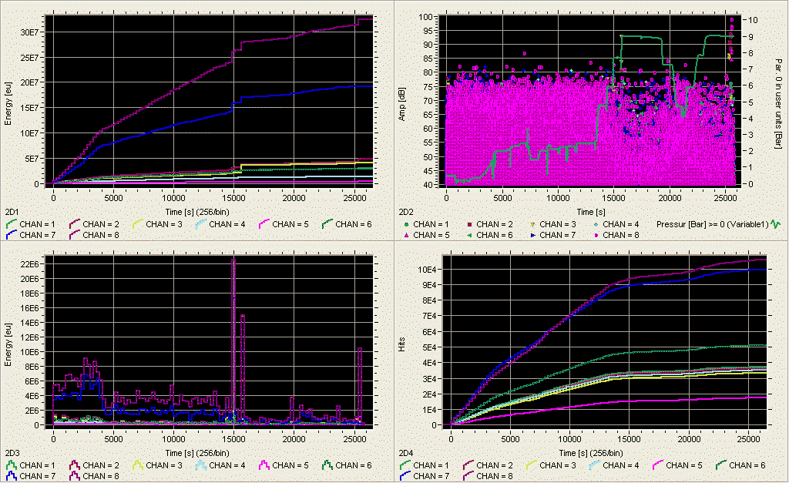Screen dimensions: 789x483
Task: Click the CHAN = 5 triangle marker in 2D2 legend
Action: (x=405, y=234)
